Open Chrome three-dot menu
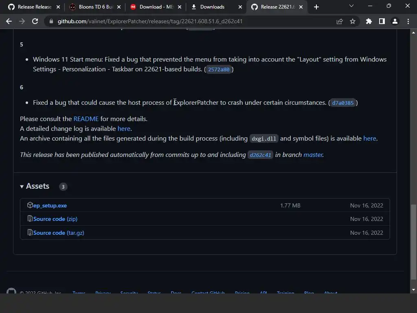 (x=408, y=21)
